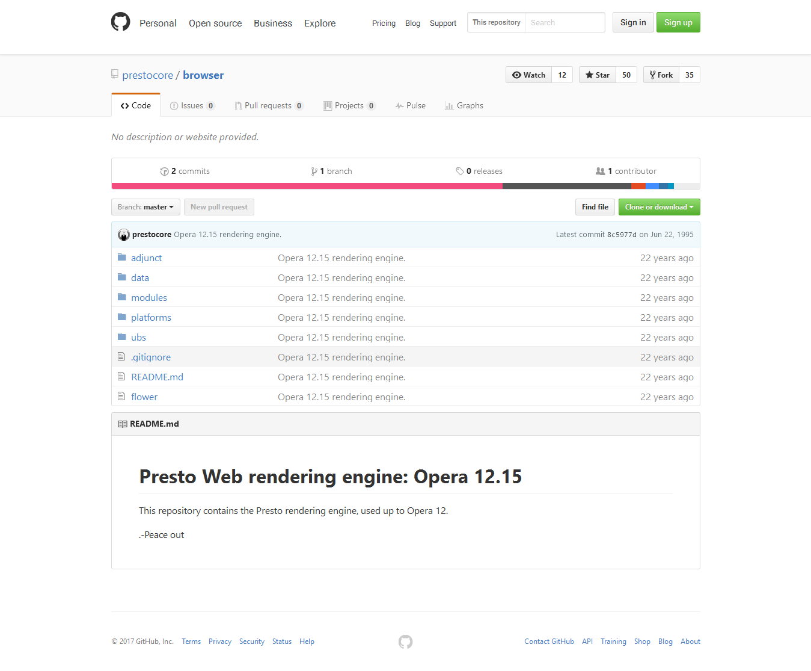Open the prestocore owner link in title
The width and height of the screenshot is (811, 671).
148,75
